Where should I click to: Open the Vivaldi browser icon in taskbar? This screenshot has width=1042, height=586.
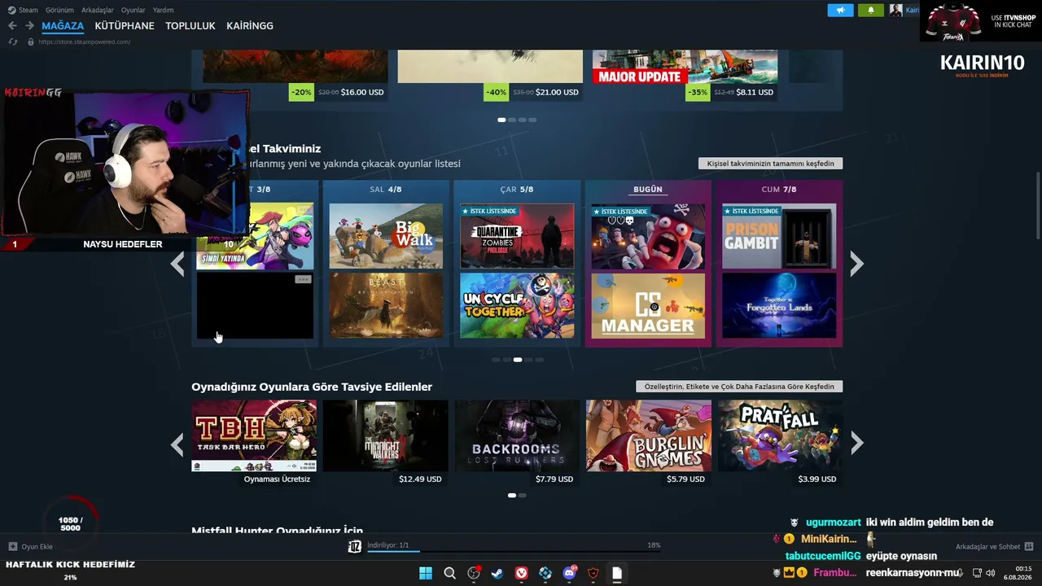(x=521, y=573)
